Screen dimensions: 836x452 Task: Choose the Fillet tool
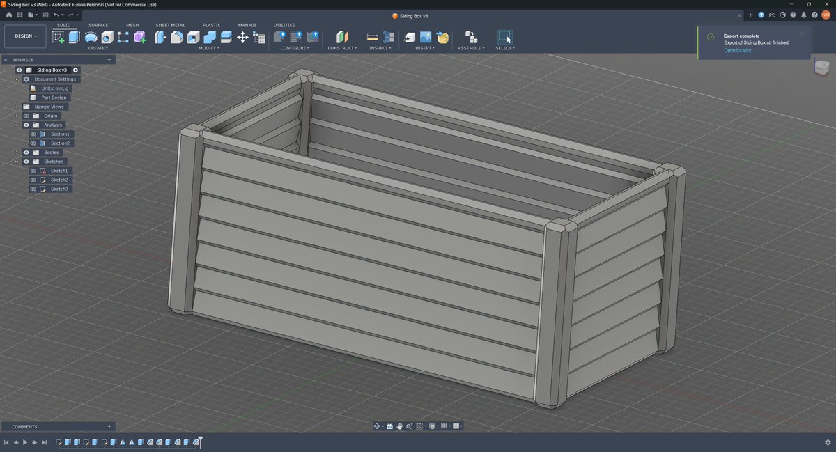tap(177, 38)
